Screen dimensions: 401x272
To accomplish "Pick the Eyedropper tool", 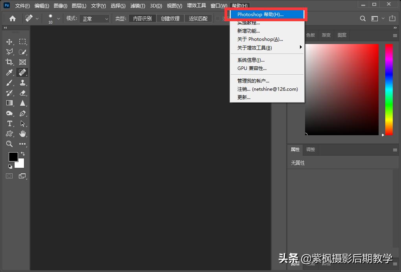I will (9, 72).
